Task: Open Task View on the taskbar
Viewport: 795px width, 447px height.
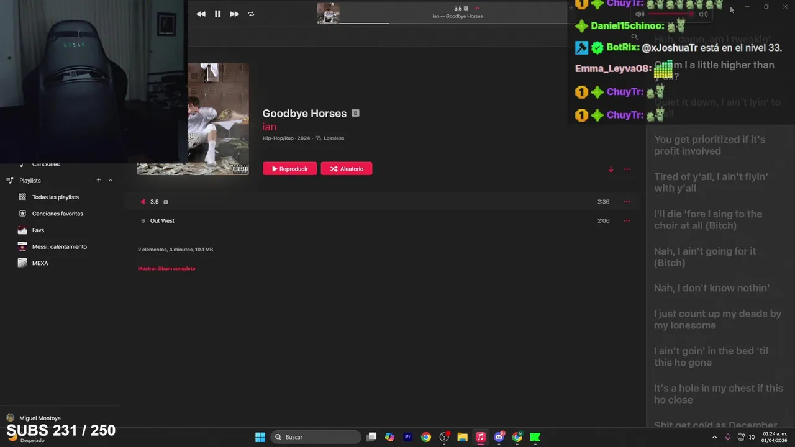Action: tap(371, 437)
